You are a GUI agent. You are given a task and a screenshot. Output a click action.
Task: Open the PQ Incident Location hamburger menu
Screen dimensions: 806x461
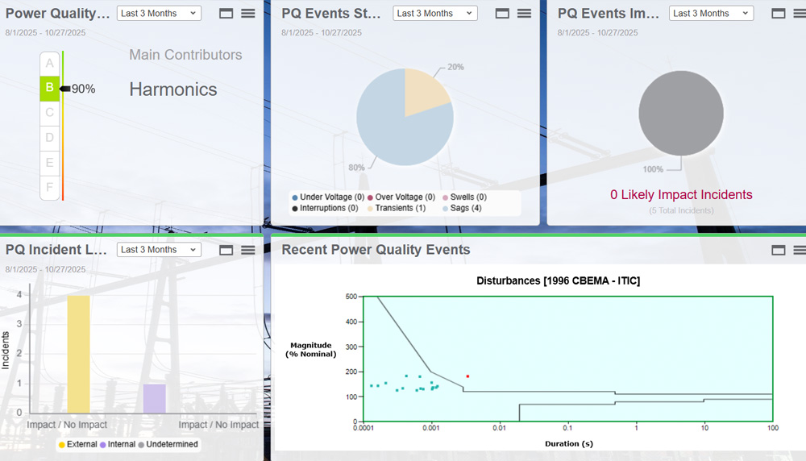[x=248, y=250]
